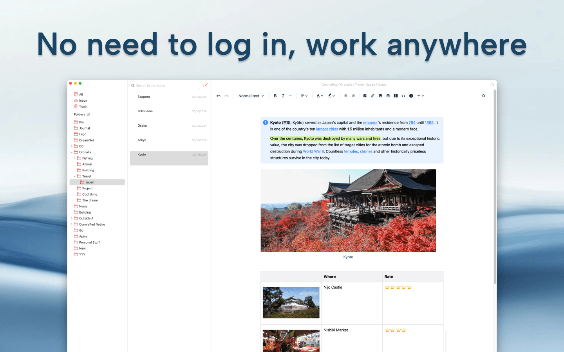The width and height of the screenshot is (564, 352).
Task: Insert a table into the note
Action: tap(388, 95)
